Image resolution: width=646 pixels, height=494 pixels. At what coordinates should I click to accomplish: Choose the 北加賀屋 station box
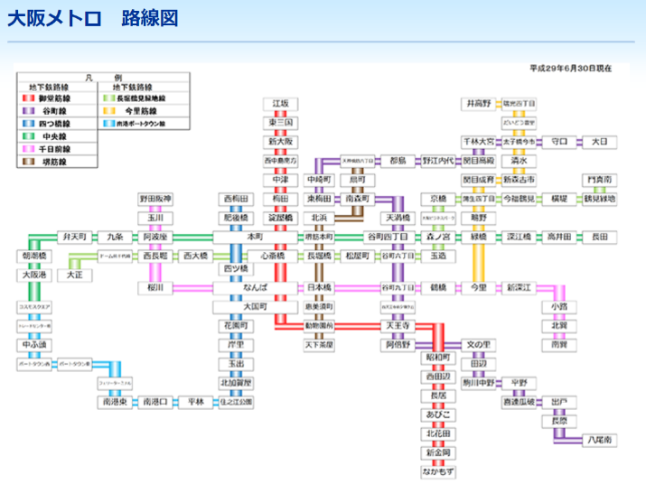tap(236, 383)
